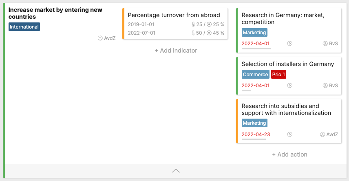
Task: Add a new action
Action: pyautogui.click(x=289, y=155)
